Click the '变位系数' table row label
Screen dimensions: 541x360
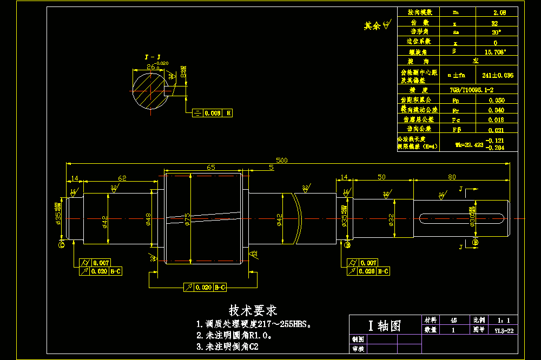click(419, 42)
